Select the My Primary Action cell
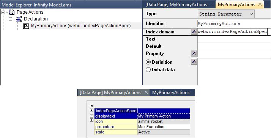This screenshot has height=138, width=271. point(164,116)
